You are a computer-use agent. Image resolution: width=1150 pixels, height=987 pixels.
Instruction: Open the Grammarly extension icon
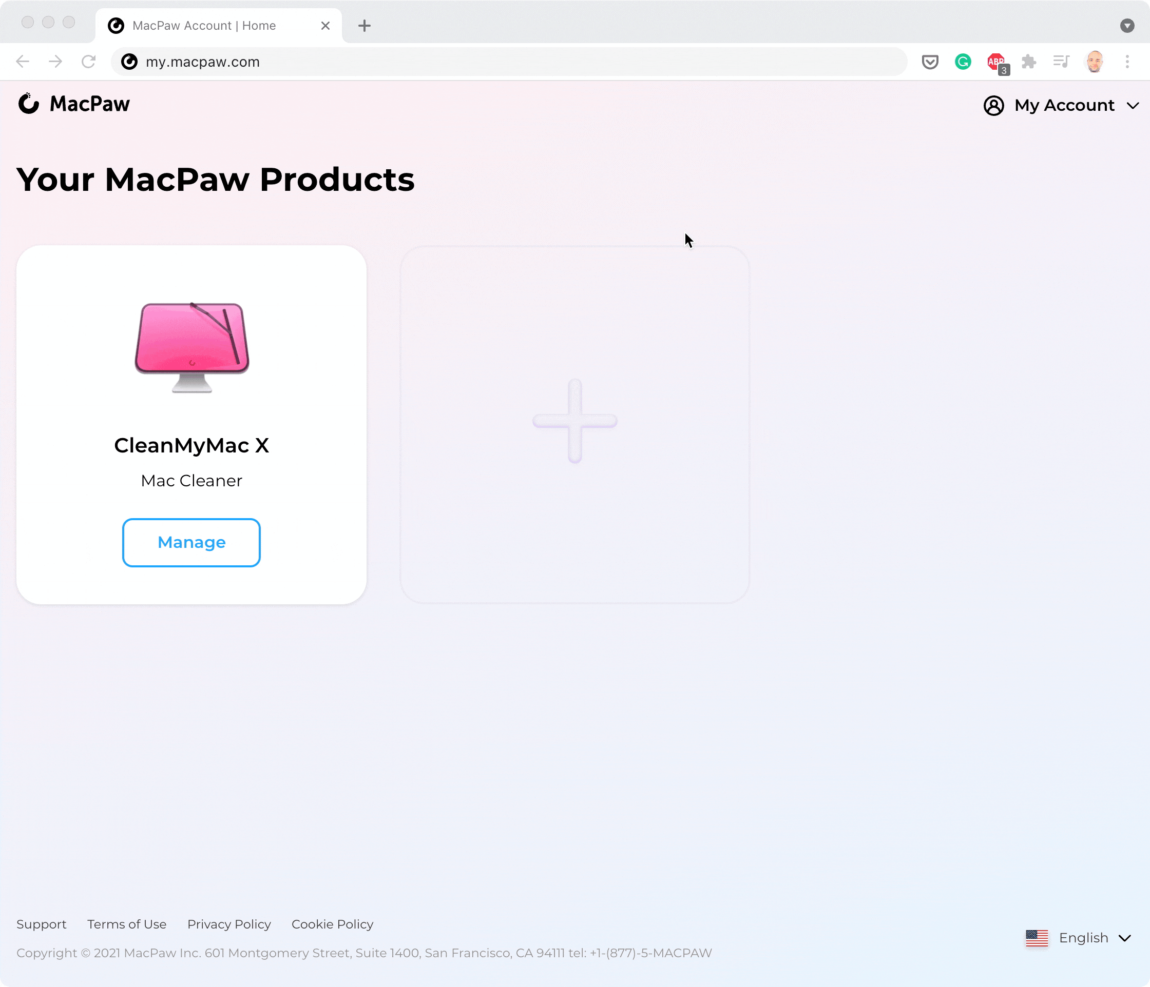[x=963, y=62]
